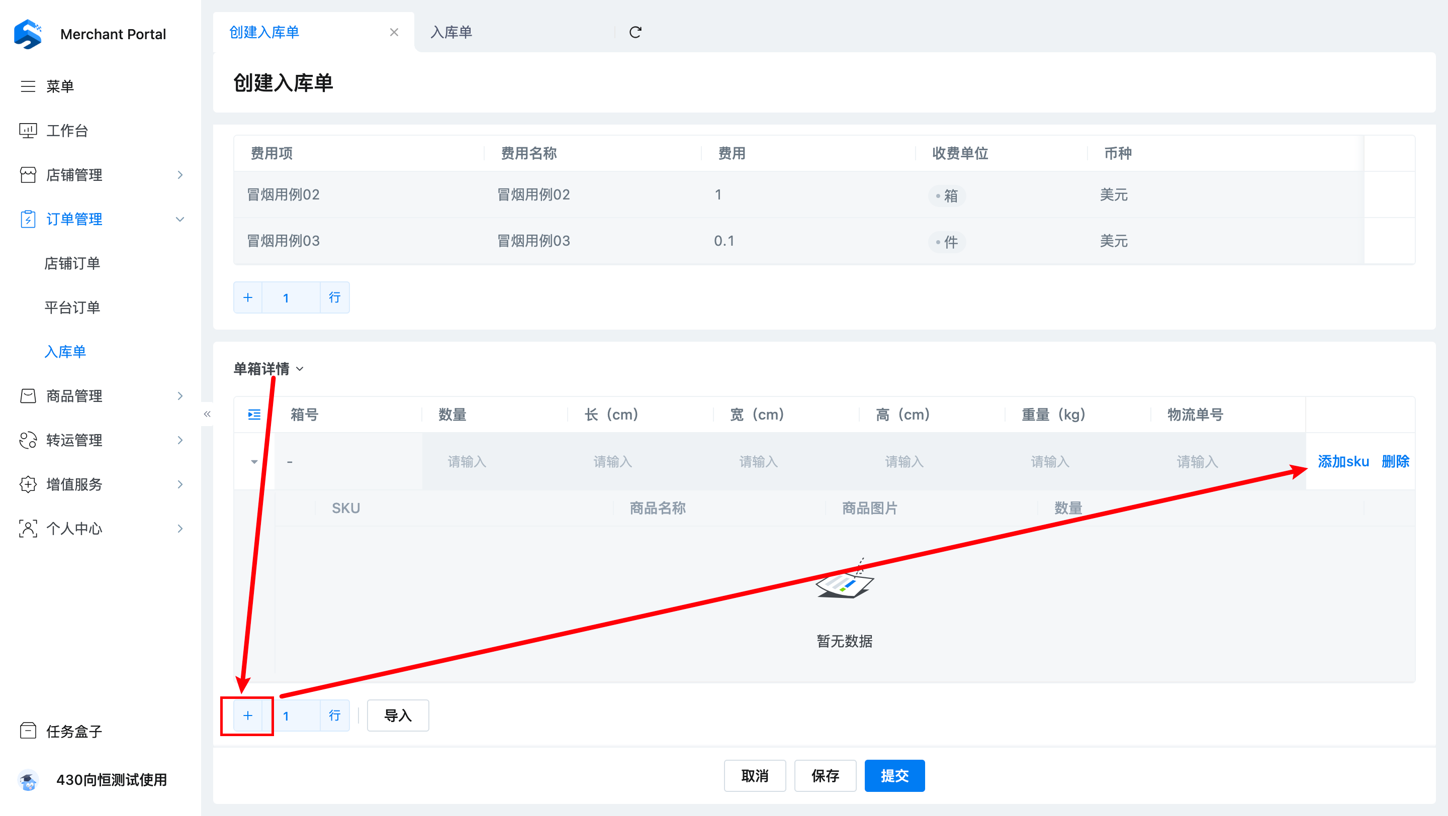
Task: Click the 导入 button
Action: [x=397, y=716]
